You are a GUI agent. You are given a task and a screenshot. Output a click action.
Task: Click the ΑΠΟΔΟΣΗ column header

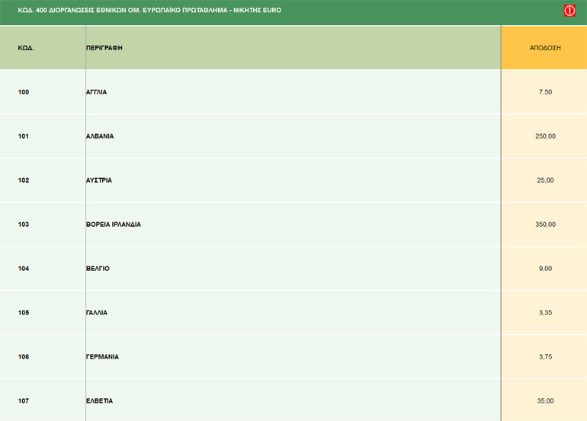coord(544,47)
